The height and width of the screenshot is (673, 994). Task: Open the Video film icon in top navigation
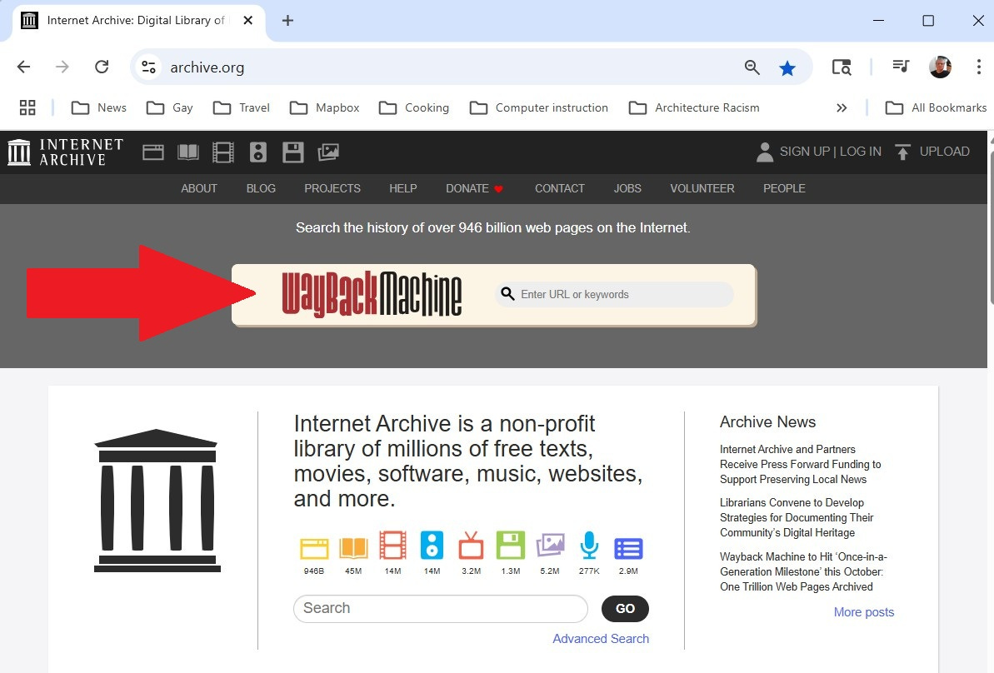(x=223, y=152)
